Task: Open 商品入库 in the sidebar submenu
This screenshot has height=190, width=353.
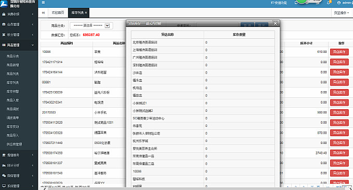Action: pyautogui.click(x=12, y=100)
